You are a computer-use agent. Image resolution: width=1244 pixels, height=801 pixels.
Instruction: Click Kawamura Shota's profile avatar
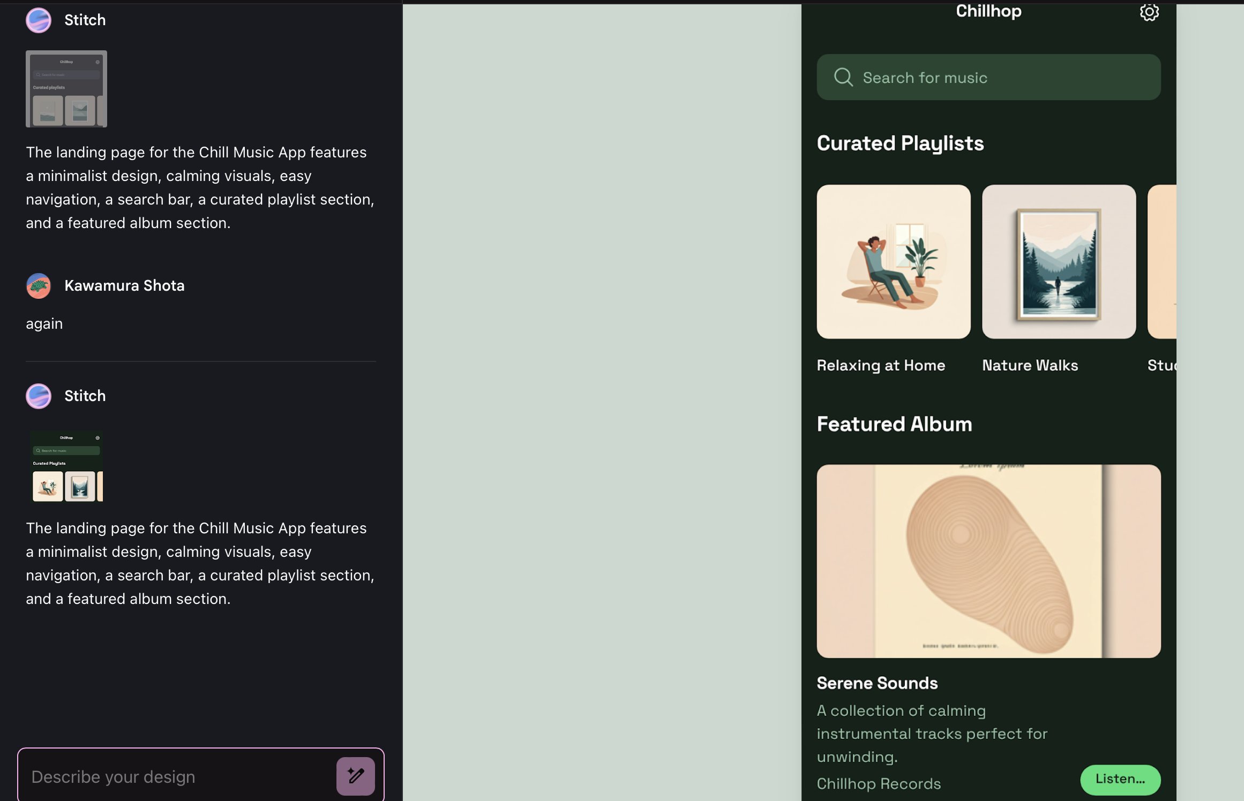point(39,286)
